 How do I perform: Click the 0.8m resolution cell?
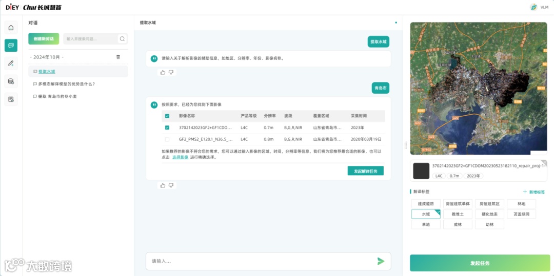pyautogui.click(x=269, y=139)
